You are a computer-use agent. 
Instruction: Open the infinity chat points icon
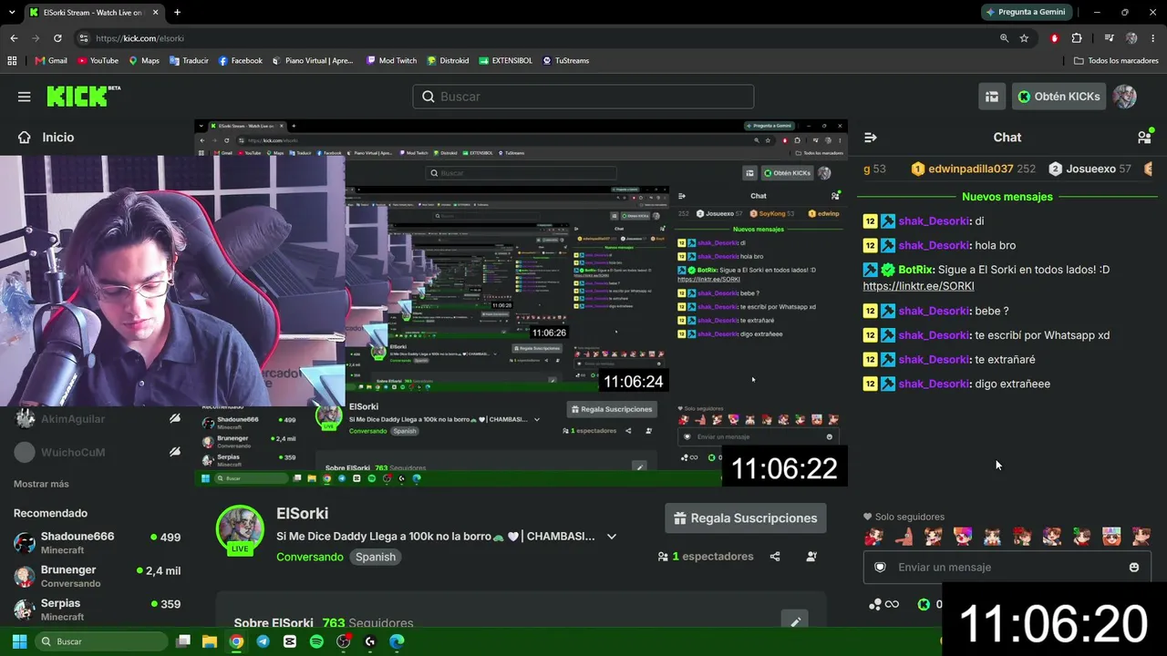(884, 604)
